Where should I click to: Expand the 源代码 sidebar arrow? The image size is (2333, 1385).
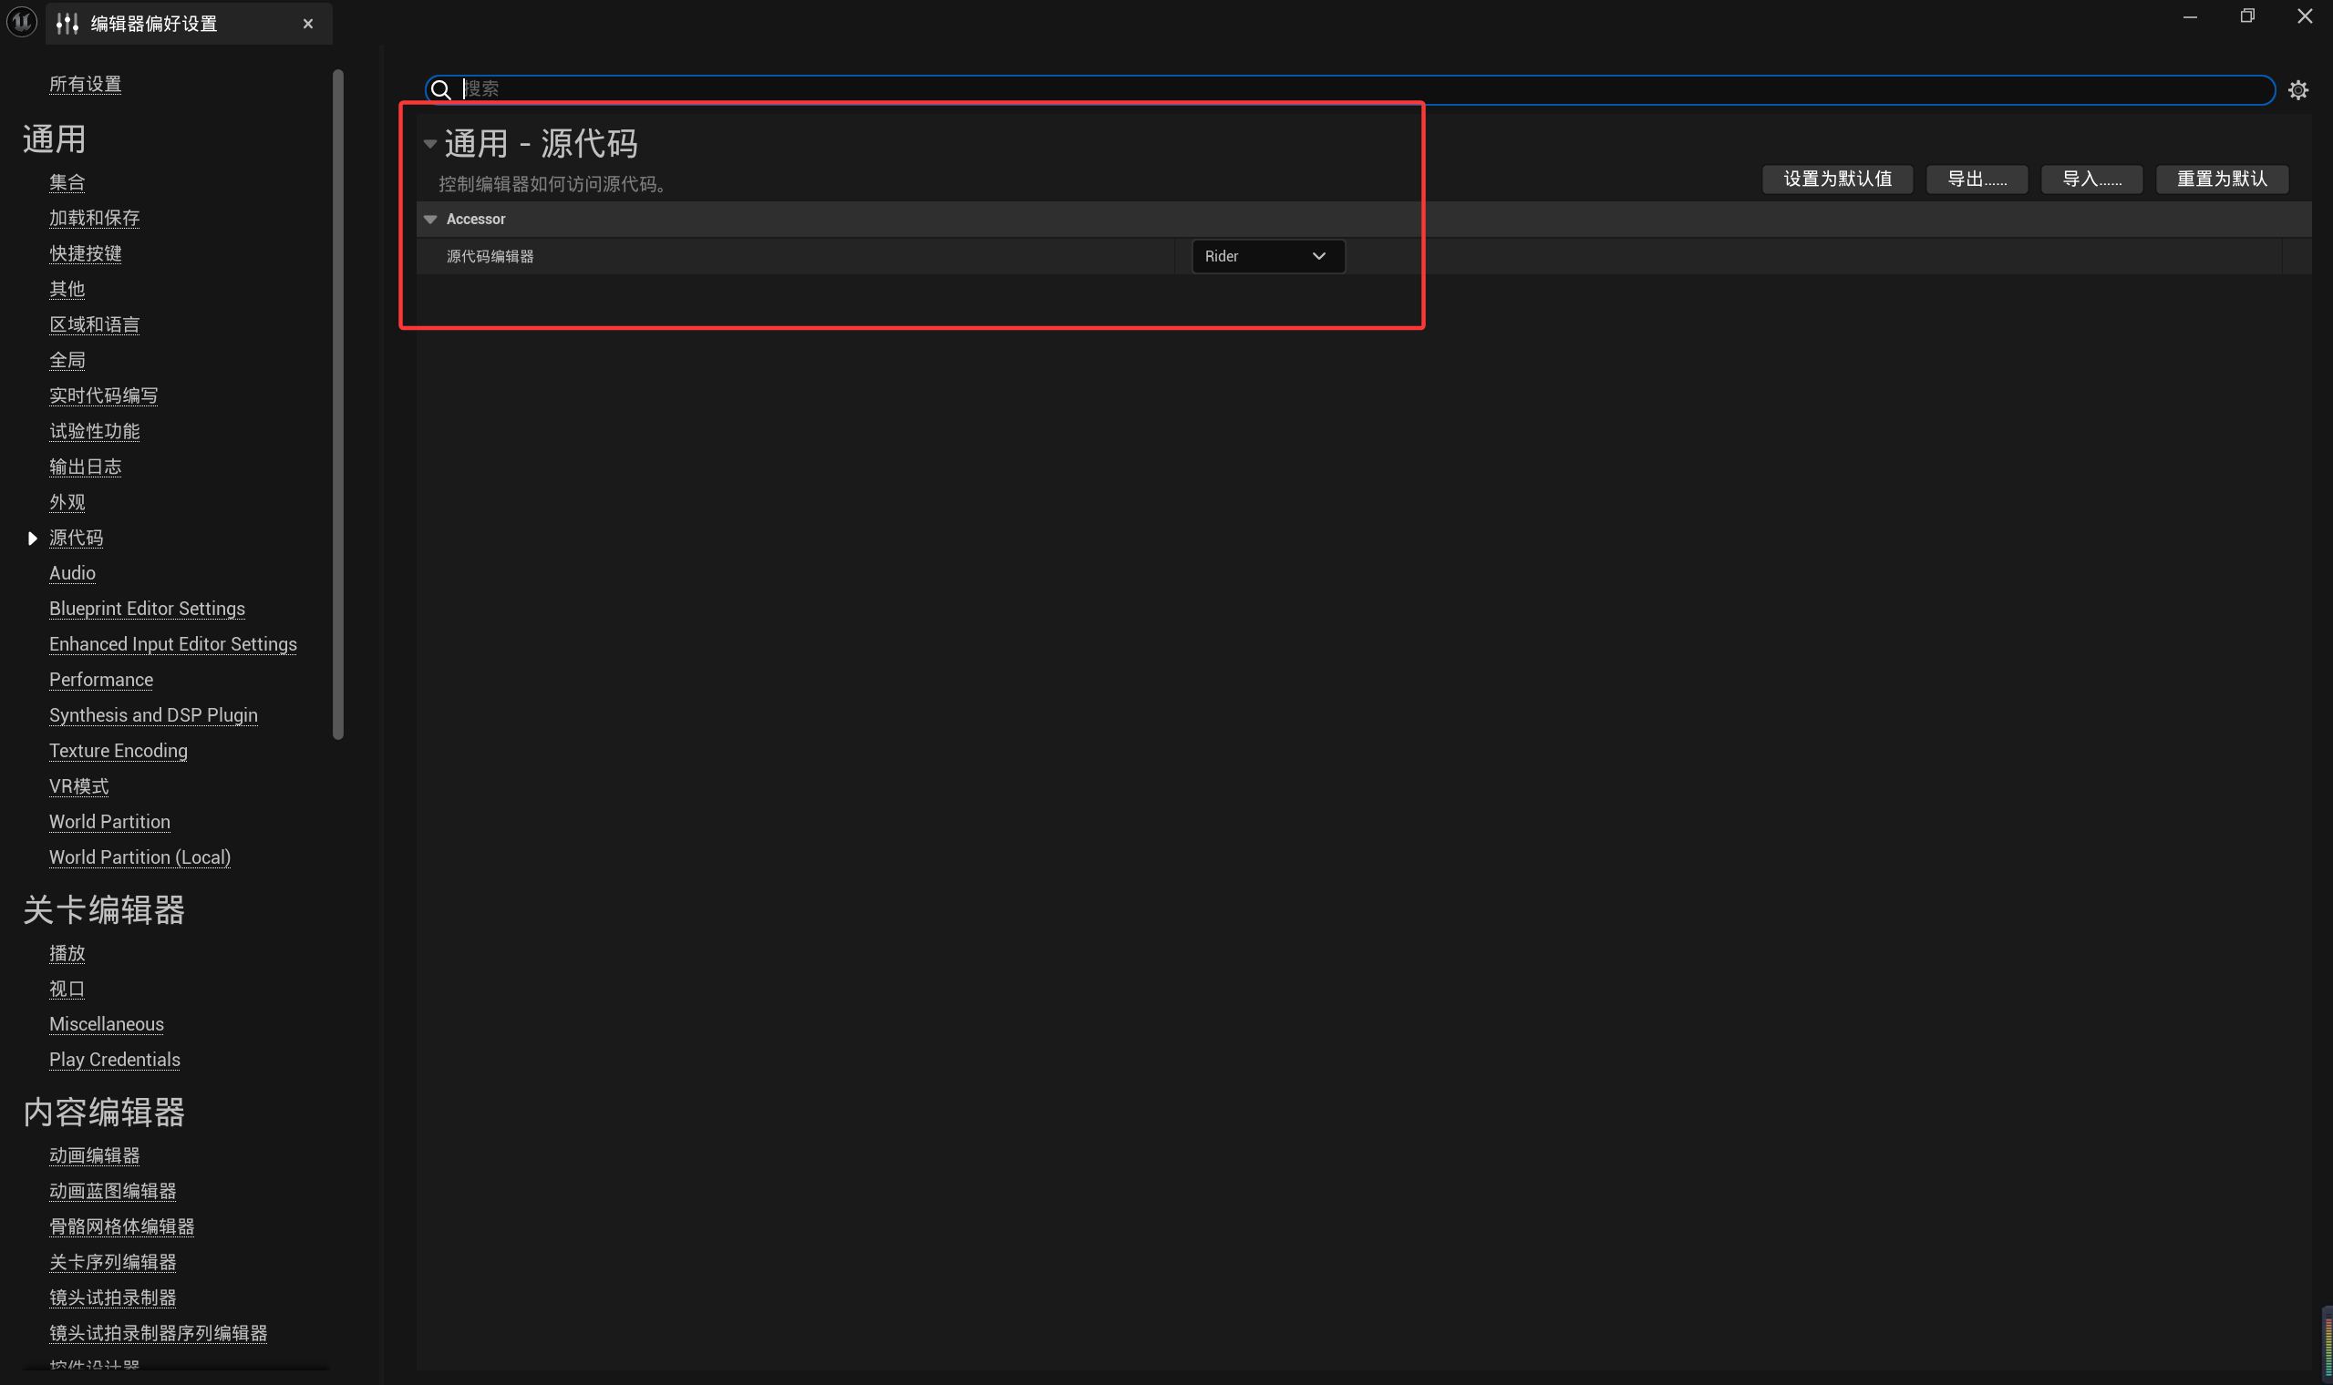(32, 538)
